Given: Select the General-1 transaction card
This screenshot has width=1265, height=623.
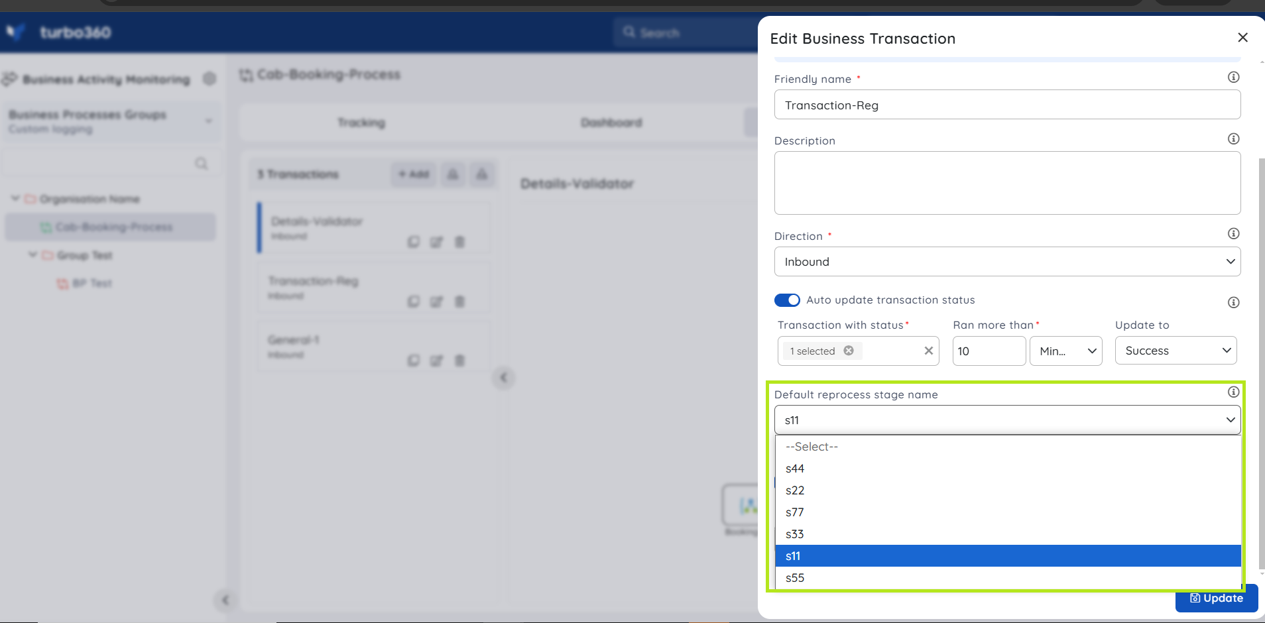Looking at the screenshot, I should click(x=375, y=347).
